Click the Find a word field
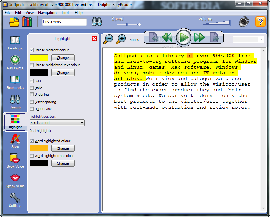Viewport: 270px width, 217px height. [x=64, y=22]
